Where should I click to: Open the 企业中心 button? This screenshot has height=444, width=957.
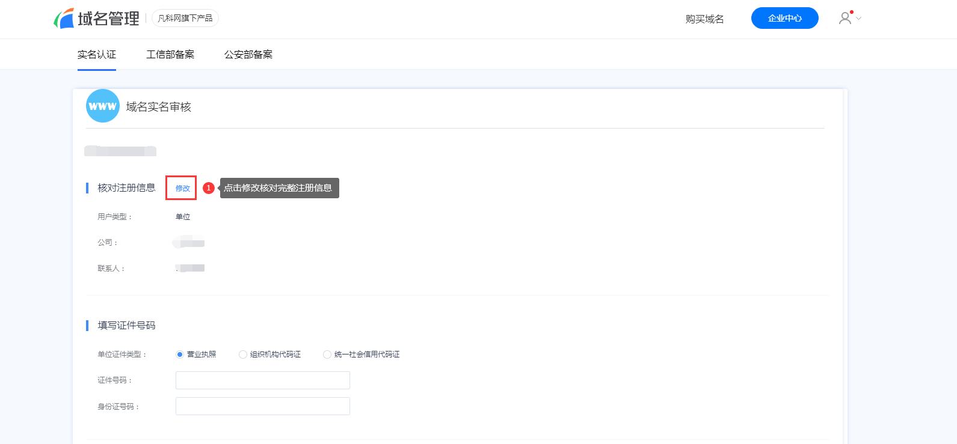click(x=785, y=18)
